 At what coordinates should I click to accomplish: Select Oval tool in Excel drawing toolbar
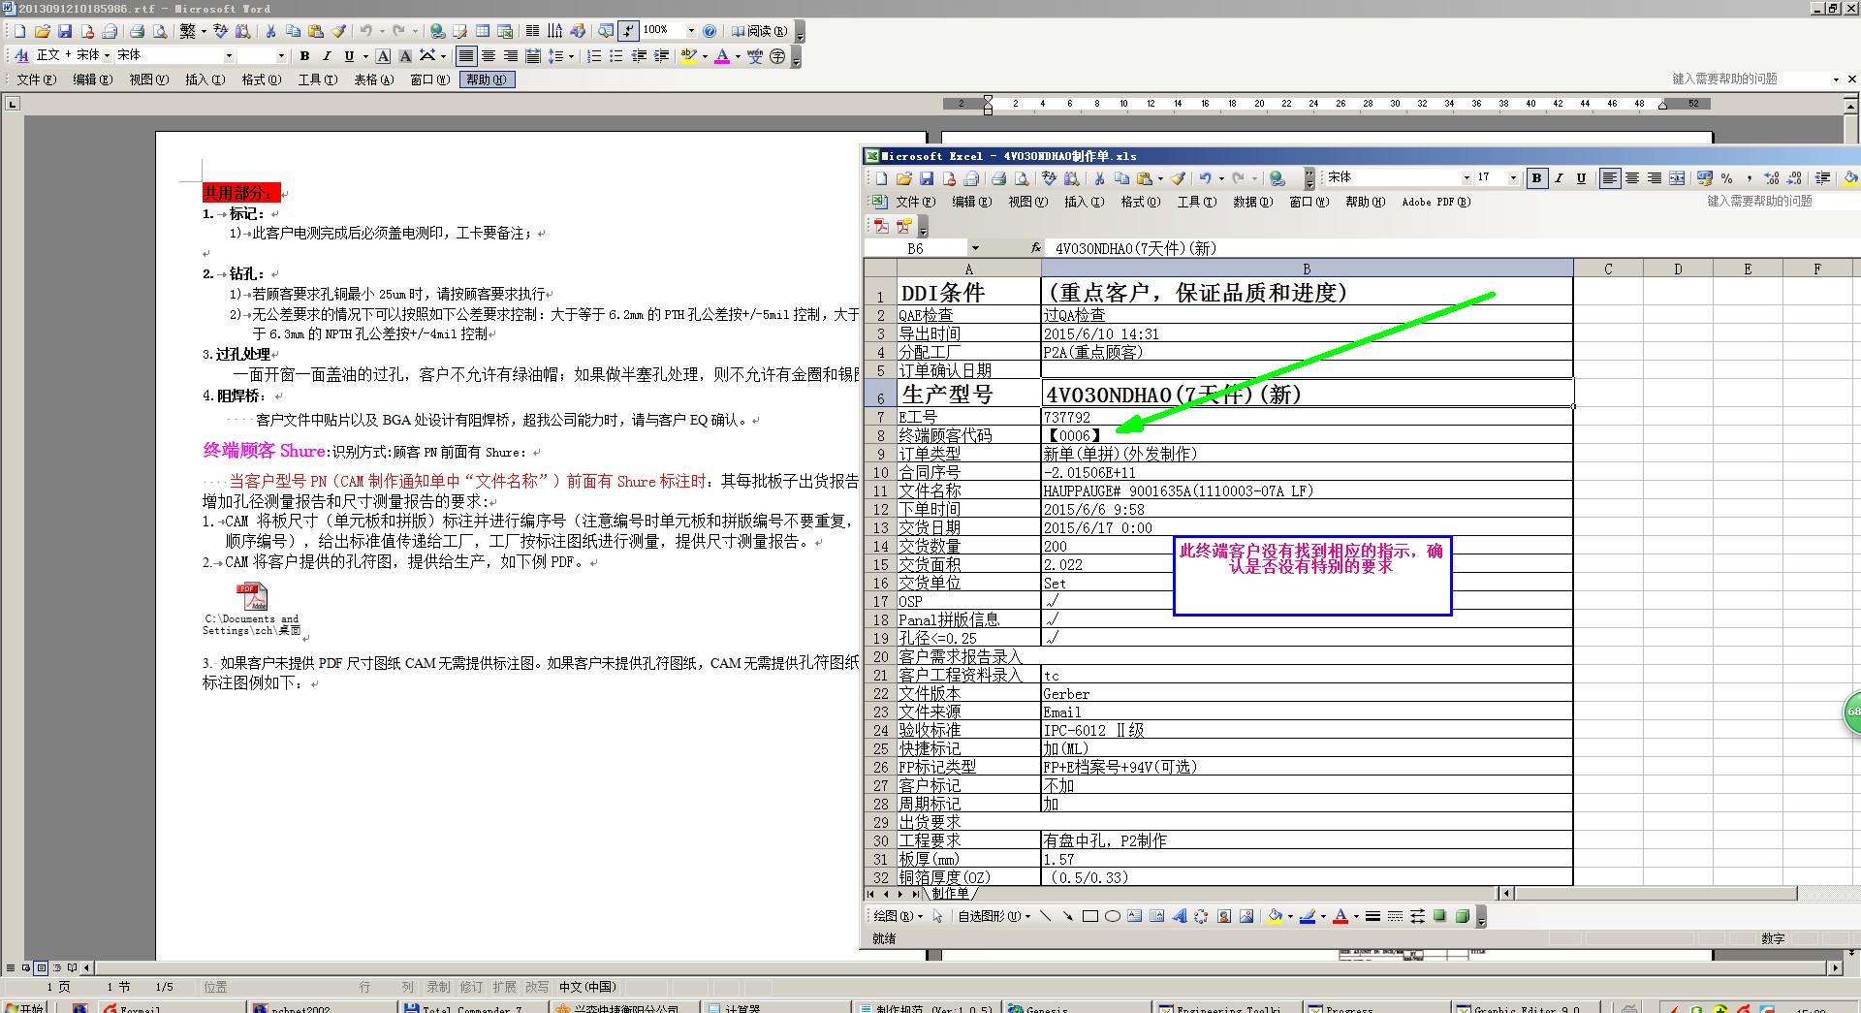click(1113, 916)
